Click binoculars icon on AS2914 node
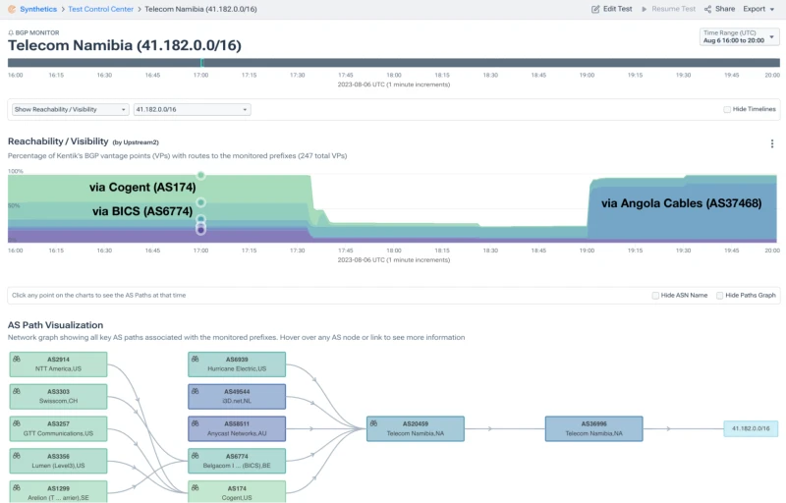 (x=17, y=360)
